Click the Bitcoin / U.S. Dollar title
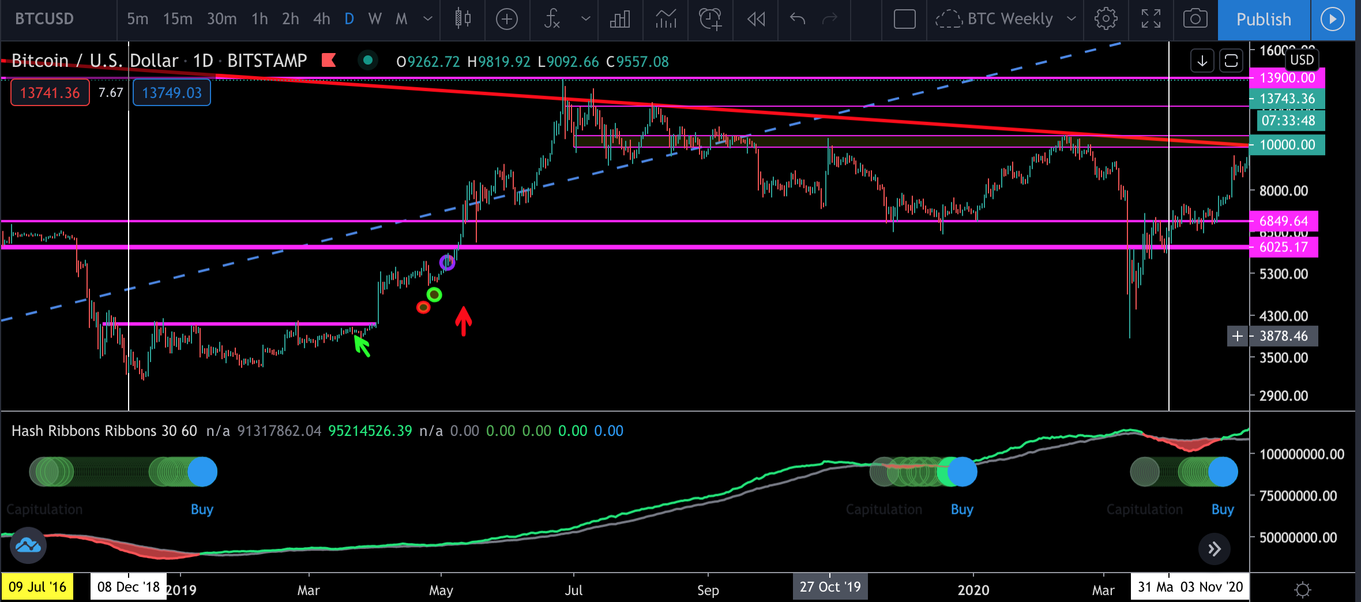This screenshot has height=602, width=1361. click(95, 61)
